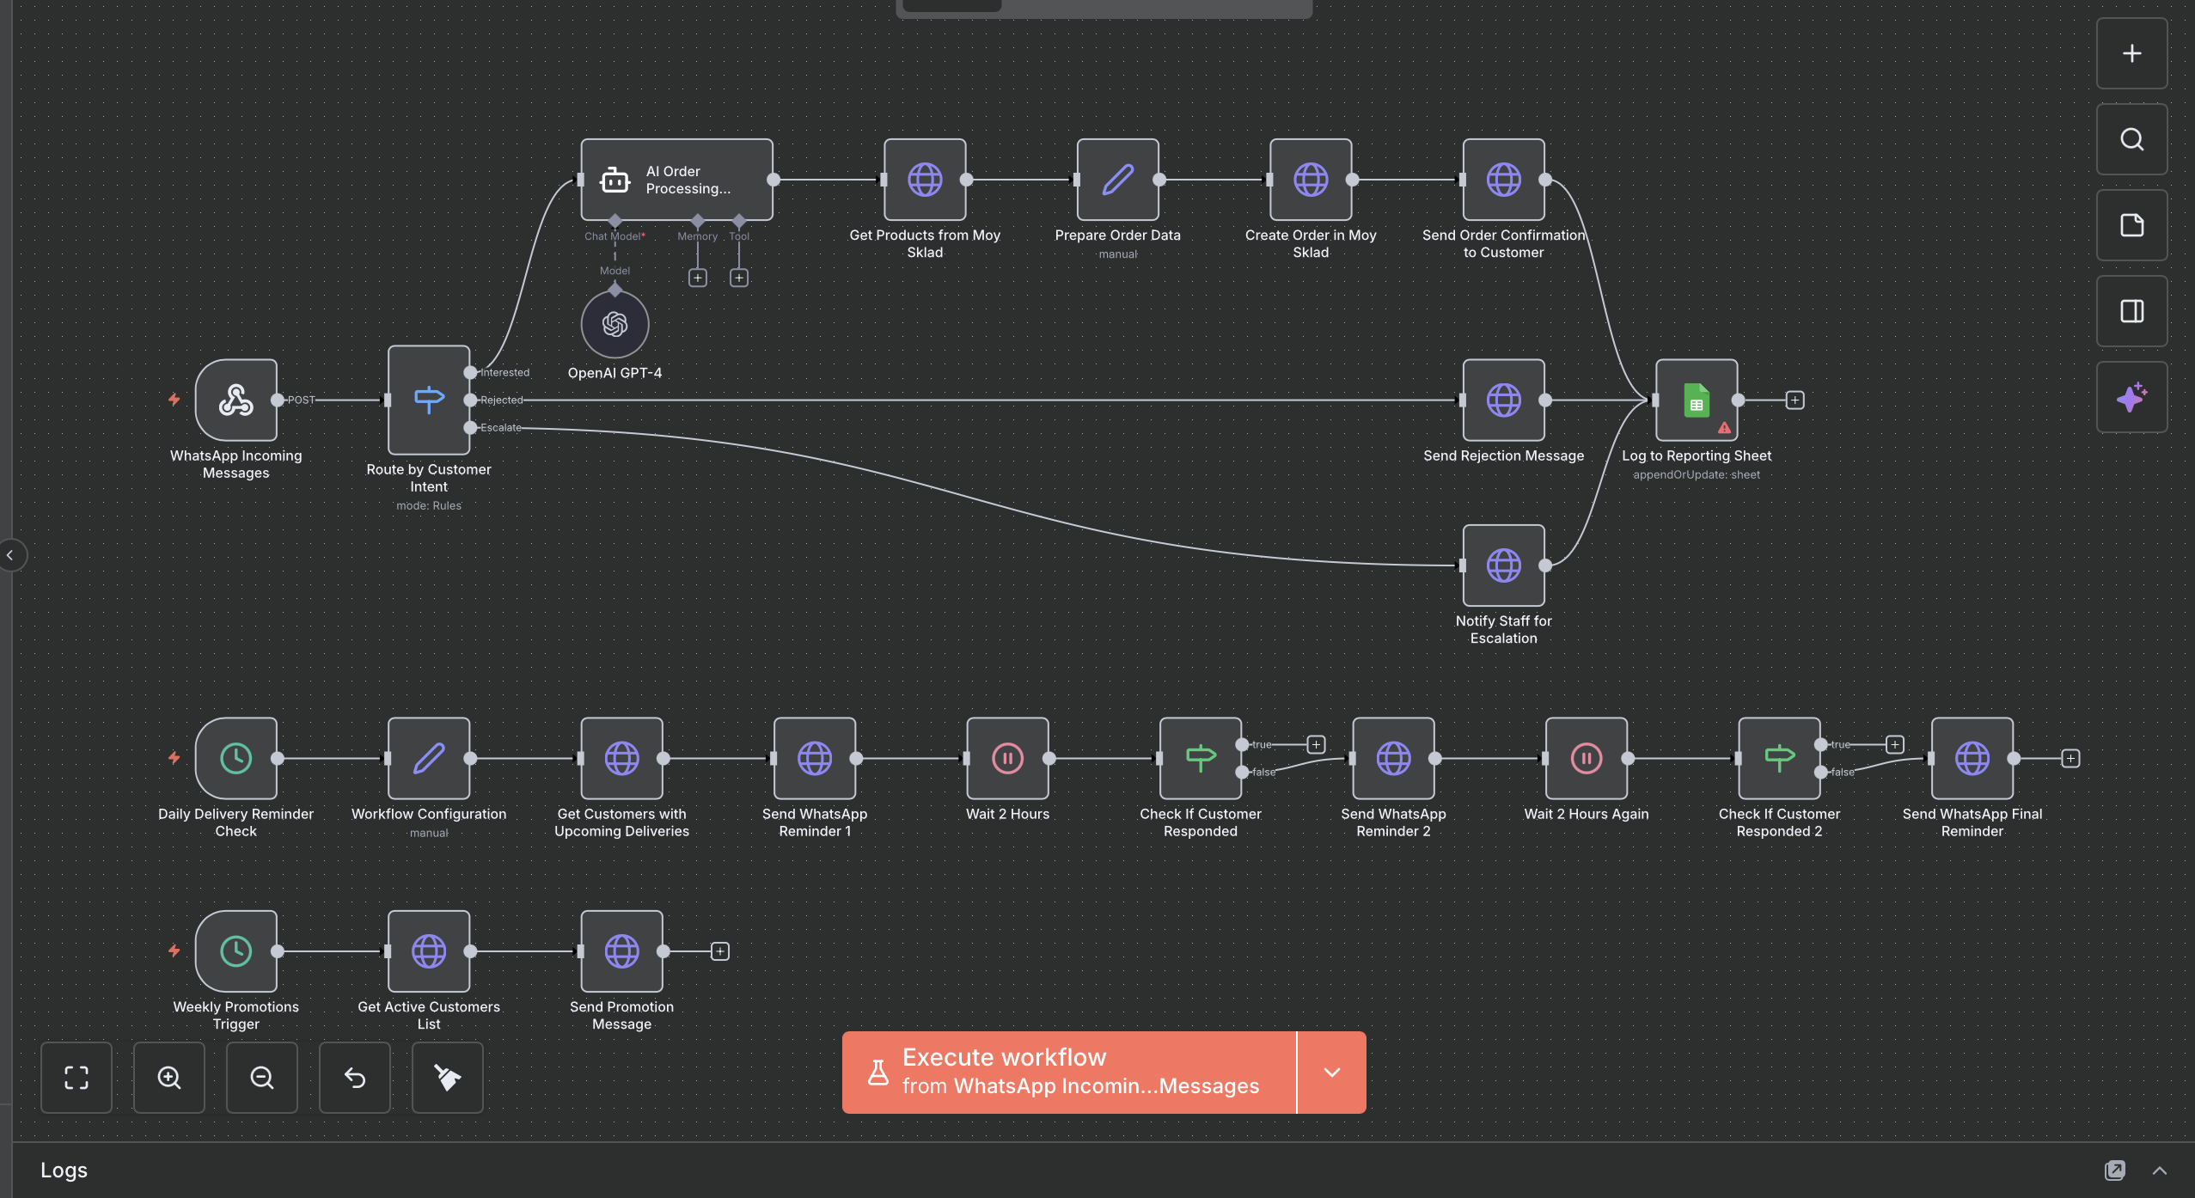Zoom in on the canvas

169,1078
